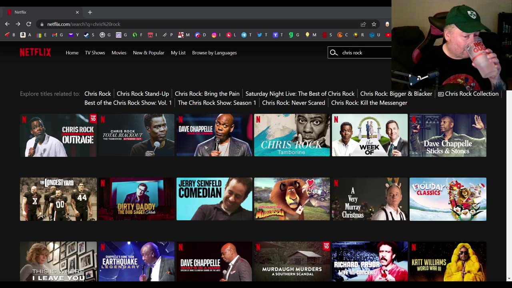Screen dimensions: 512x288
Task: Open Earthquake Legendary thumbnail
Action: [x=136, y=262]
